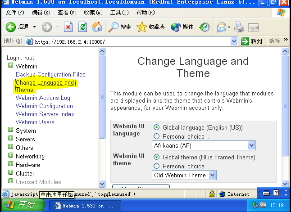
Task: Open Webmin Configuration link
Action: coord(44,106)
